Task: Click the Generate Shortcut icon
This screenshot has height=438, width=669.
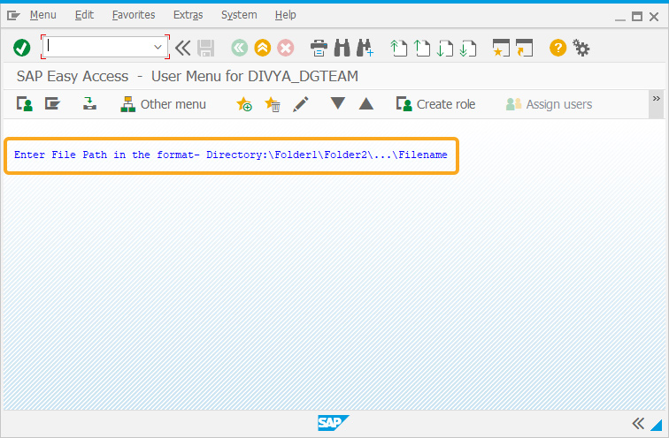Action: click(x=524, y=48)
